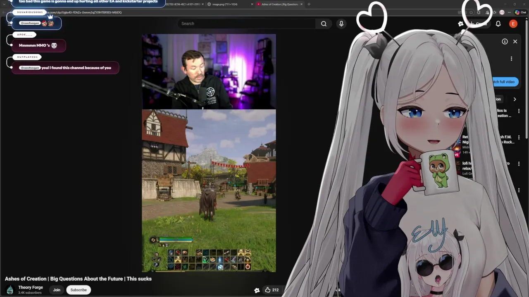This screenshot has height=297, width=529.
Task: Click the info icon in clip panel
Action: point(505,41)
